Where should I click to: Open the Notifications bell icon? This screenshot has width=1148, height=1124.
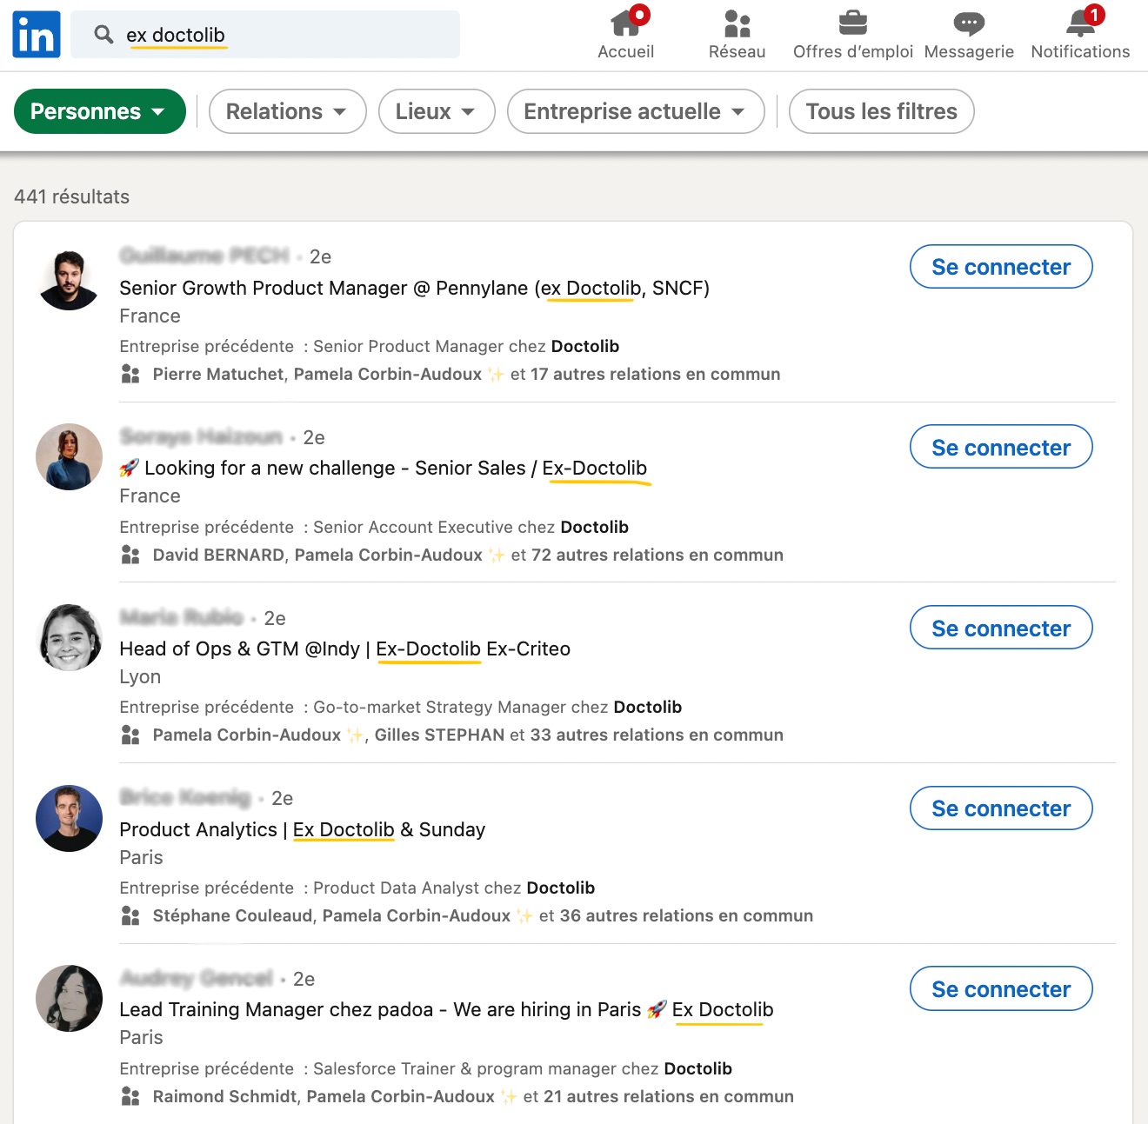point(1081,22)
